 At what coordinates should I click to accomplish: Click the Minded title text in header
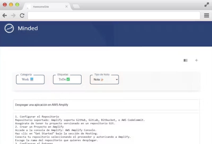(28, 28)
